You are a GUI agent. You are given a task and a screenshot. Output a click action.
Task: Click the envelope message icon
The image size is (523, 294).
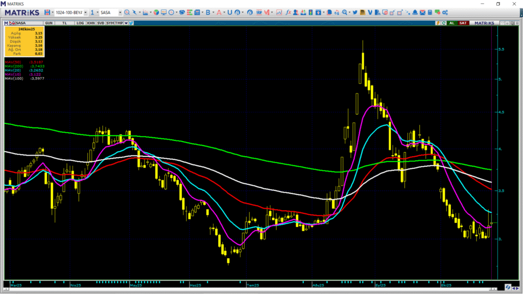422,12
